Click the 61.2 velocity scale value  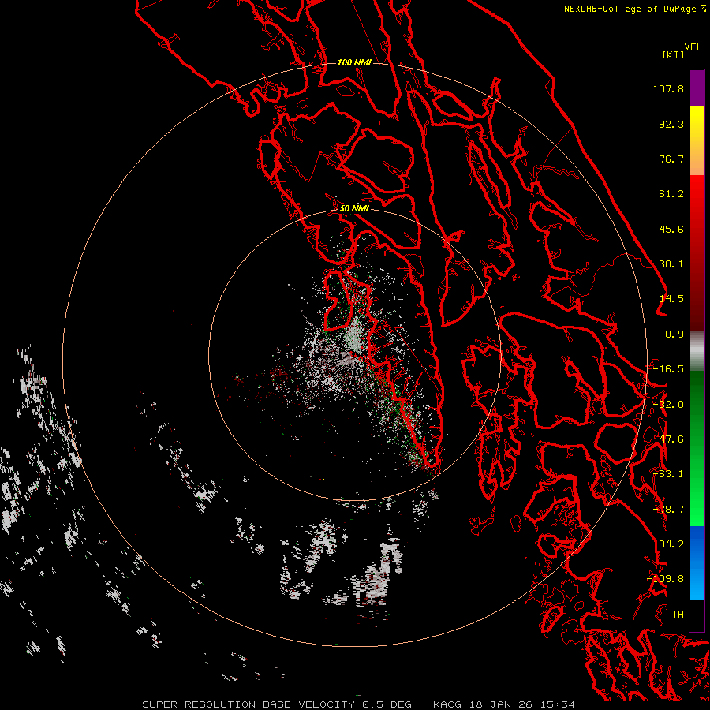(671, 194)
